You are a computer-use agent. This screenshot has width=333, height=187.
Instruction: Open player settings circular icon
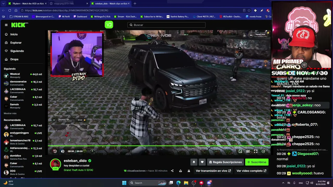point(263,151)
